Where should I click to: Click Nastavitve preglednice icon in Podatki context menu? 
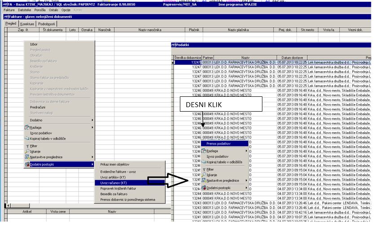click(x=204, y=180)
